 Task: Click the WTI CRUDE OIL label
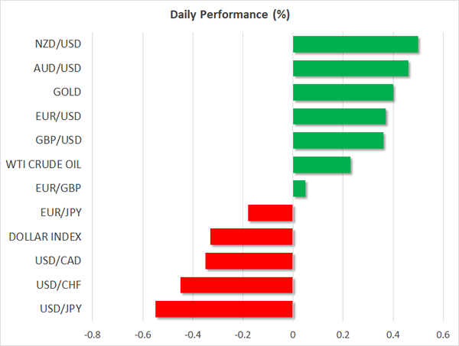pos(44,165)
